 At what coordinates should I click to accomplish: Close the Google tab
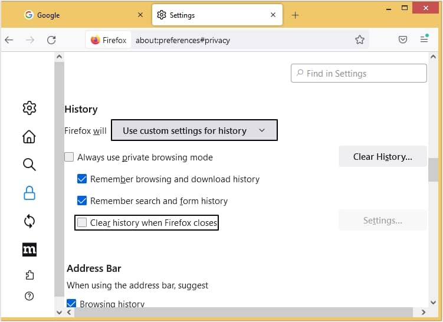tap(140, 15)
